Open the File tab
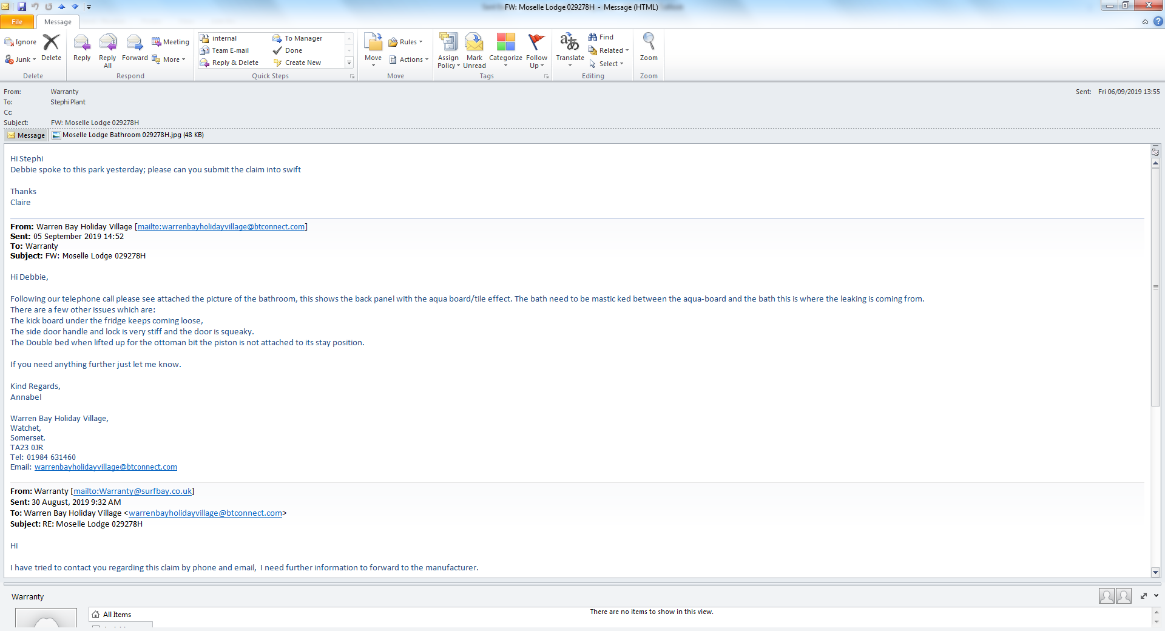The image size is (1165, 631). tap(17, 22)
